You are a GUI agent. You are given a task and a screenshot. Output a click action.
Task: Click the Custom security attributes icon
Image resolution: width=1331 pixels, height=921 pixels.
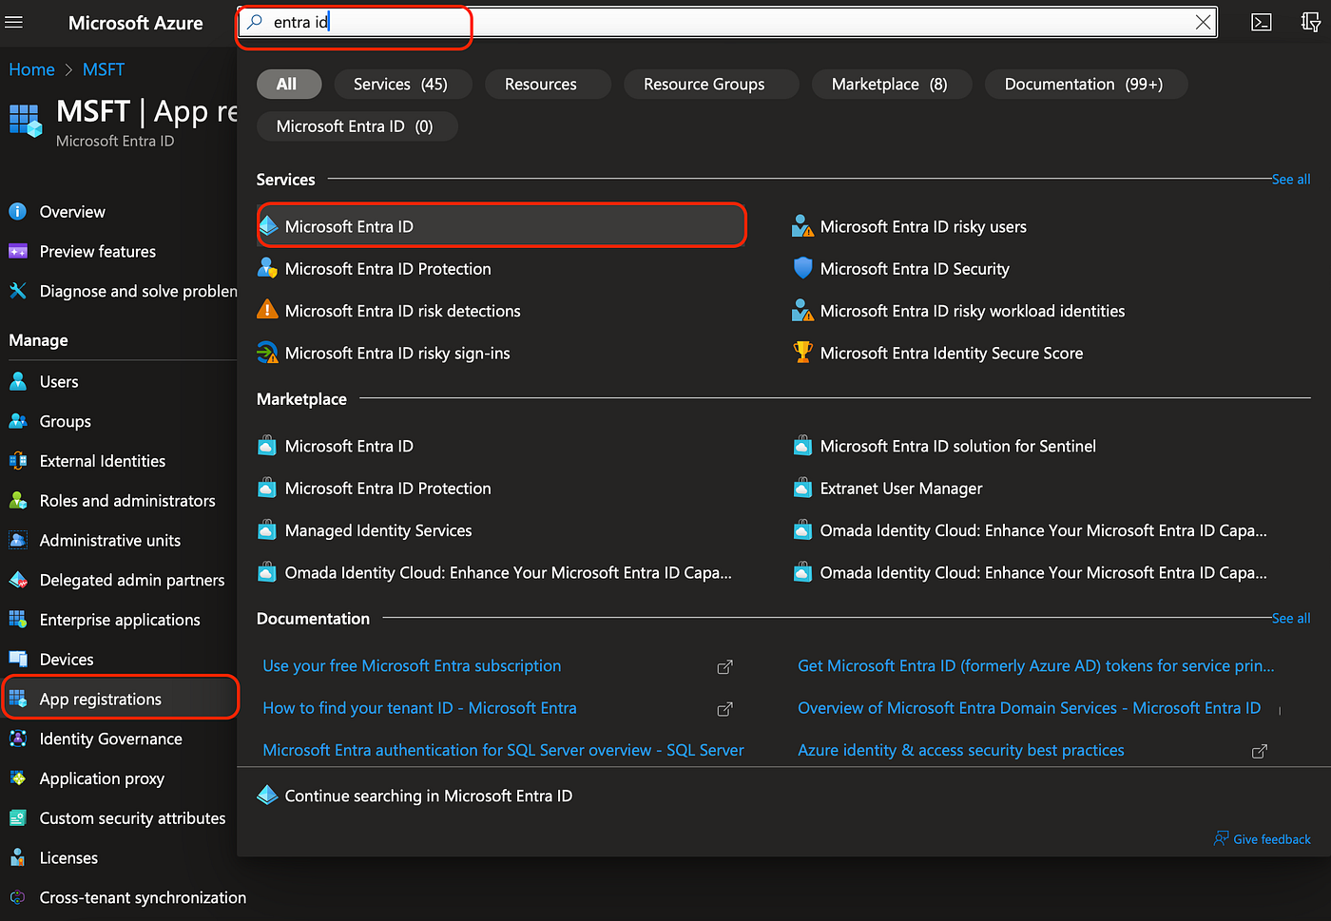(x=17, y=817)
